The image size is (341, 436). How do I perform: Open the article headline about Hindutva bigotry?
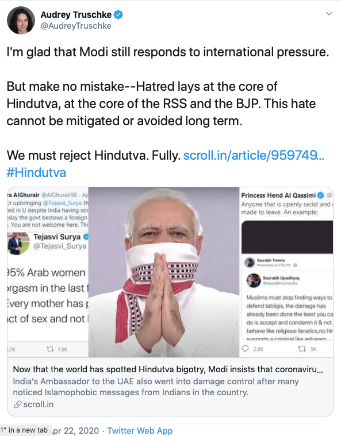coord(168,369)
